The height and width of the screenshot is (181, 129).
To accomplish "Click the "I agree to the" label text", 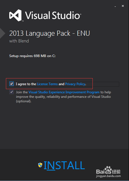I will pyautogui.click(x=26, y=84).
